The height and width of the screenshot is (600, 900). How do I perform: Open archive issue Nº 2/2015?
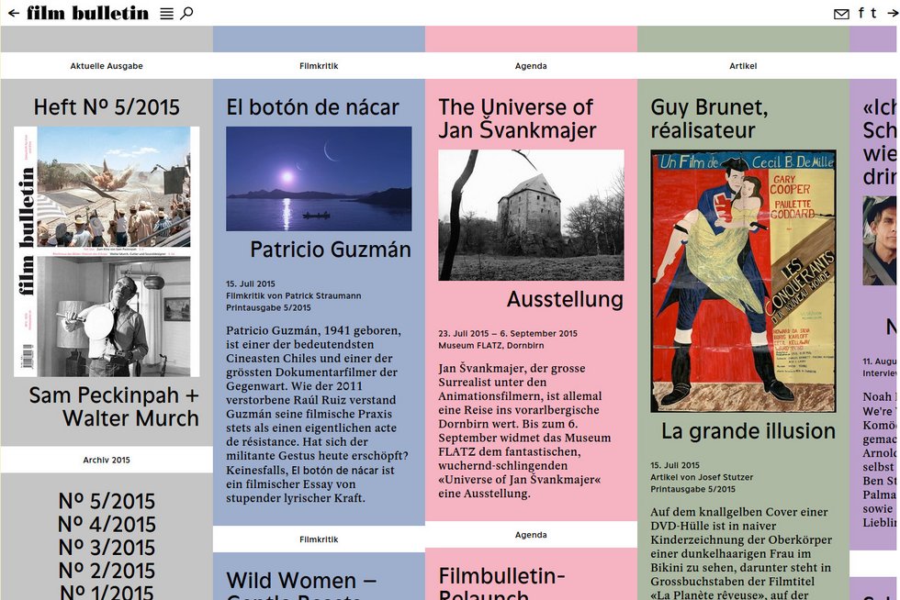(107, 570)
